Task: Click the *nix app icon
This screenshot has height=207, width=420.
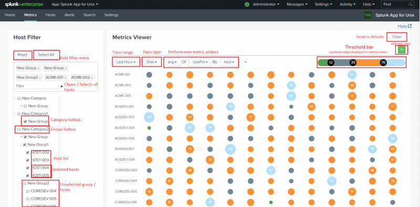Action: coord(367,15)
